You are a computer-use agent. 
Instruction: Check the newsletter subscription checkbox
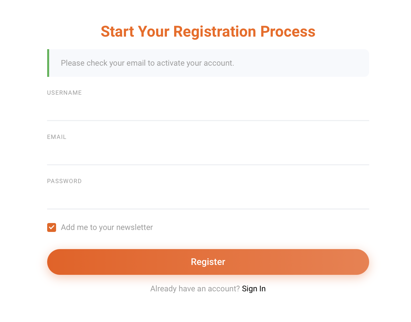51,227
